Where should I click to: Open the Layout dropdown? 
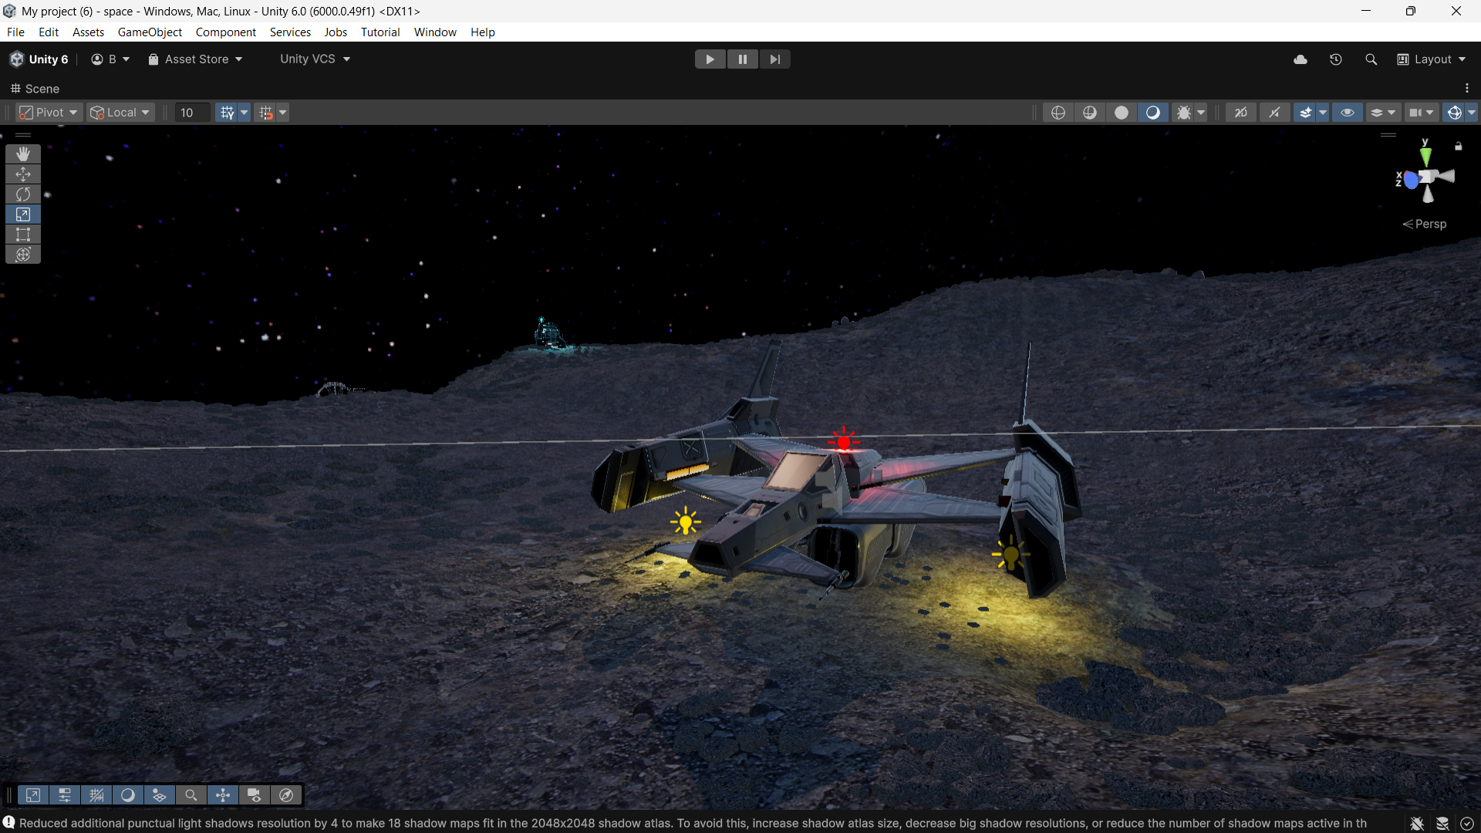[1432, 59]
